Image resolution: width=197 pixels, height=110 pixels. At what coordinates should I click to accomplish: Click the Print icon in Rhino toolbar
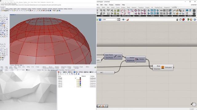7,11
